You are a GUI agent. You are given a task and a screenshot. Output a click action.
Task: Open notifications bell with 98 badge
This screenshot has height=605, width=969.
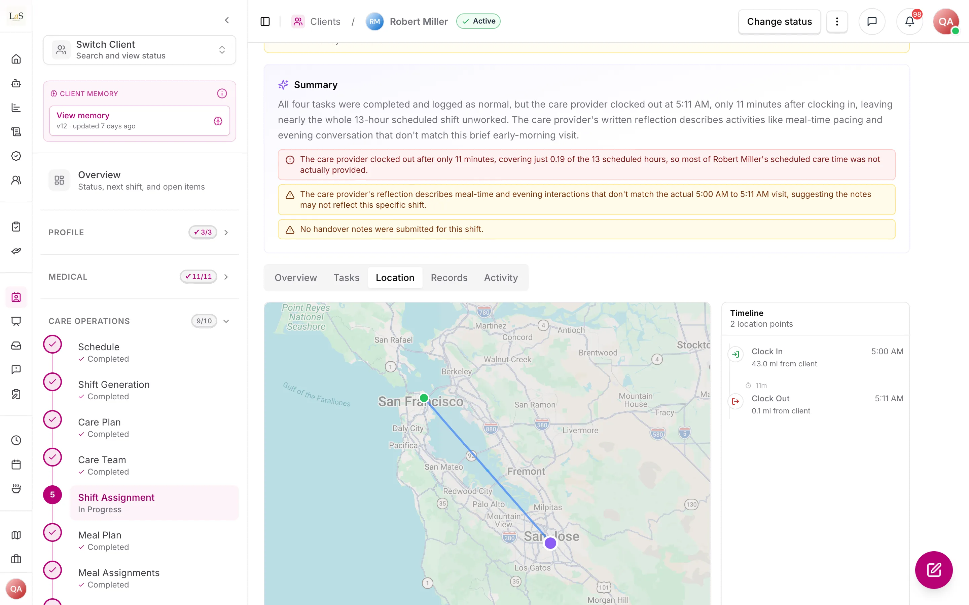909,21
